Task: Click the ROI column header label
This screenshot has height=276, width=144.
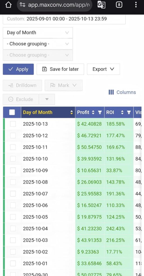Action: tap(110, 112)
